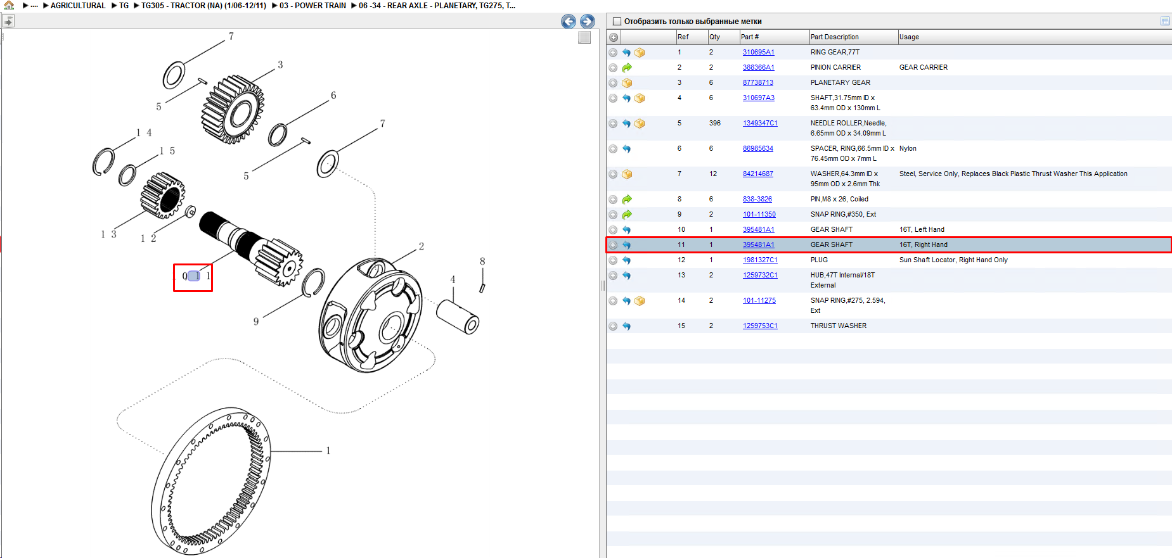The height and width of the screenshot is (558, 1172).
Task: Click 'THRUST WASHER' description text
Action: click(x=839, y=326)
